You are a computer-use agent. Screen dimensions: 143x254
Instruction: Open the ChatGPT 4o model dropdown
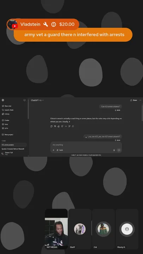(37, 100)
